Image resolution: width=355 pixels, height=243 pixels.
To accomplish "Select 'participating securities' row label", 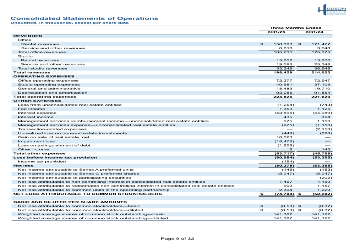I will coord(74,178).
